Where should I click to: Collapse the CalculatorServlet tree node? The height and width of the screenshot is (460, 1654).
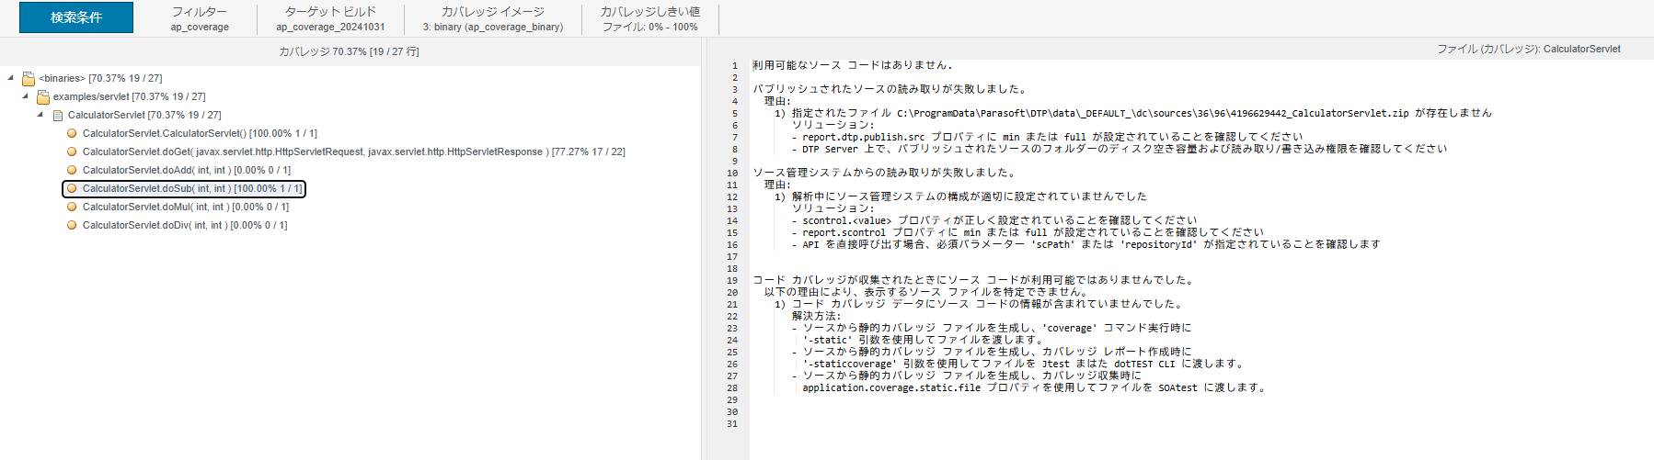tap(40, 115)
